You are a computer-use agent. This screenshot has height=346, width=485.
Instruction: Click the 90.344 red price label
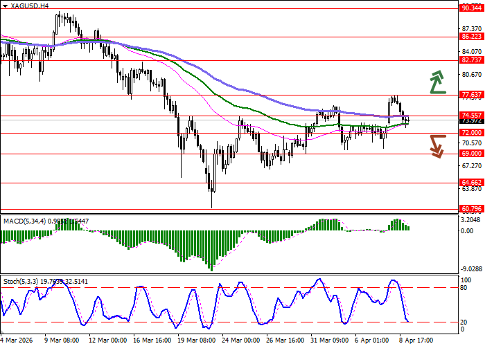pyautogui.click(x=471, y=8)
